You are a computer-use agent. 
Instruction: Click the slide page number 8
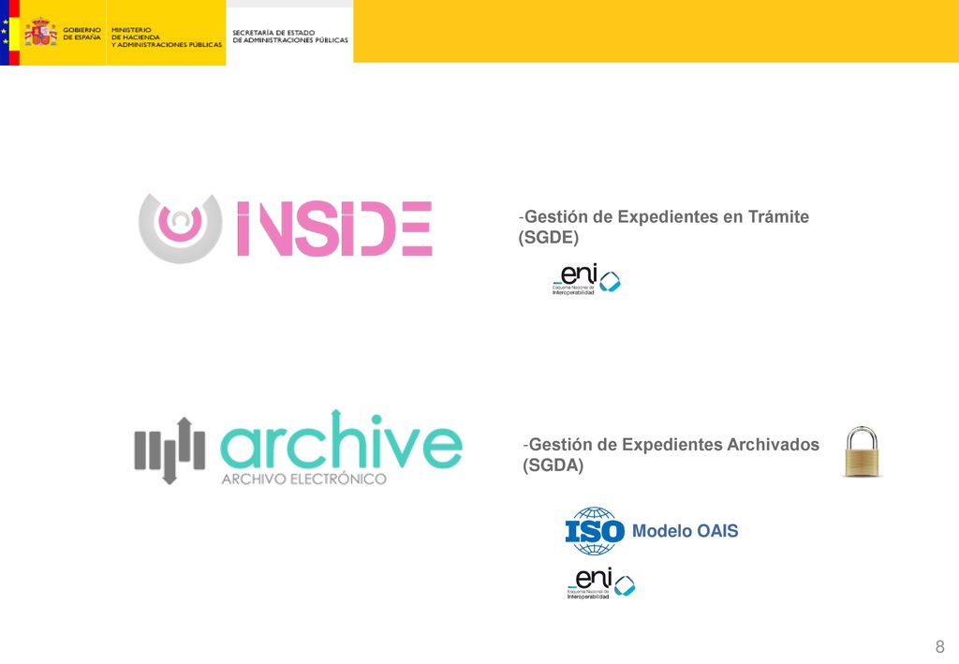tap(940, 646)
